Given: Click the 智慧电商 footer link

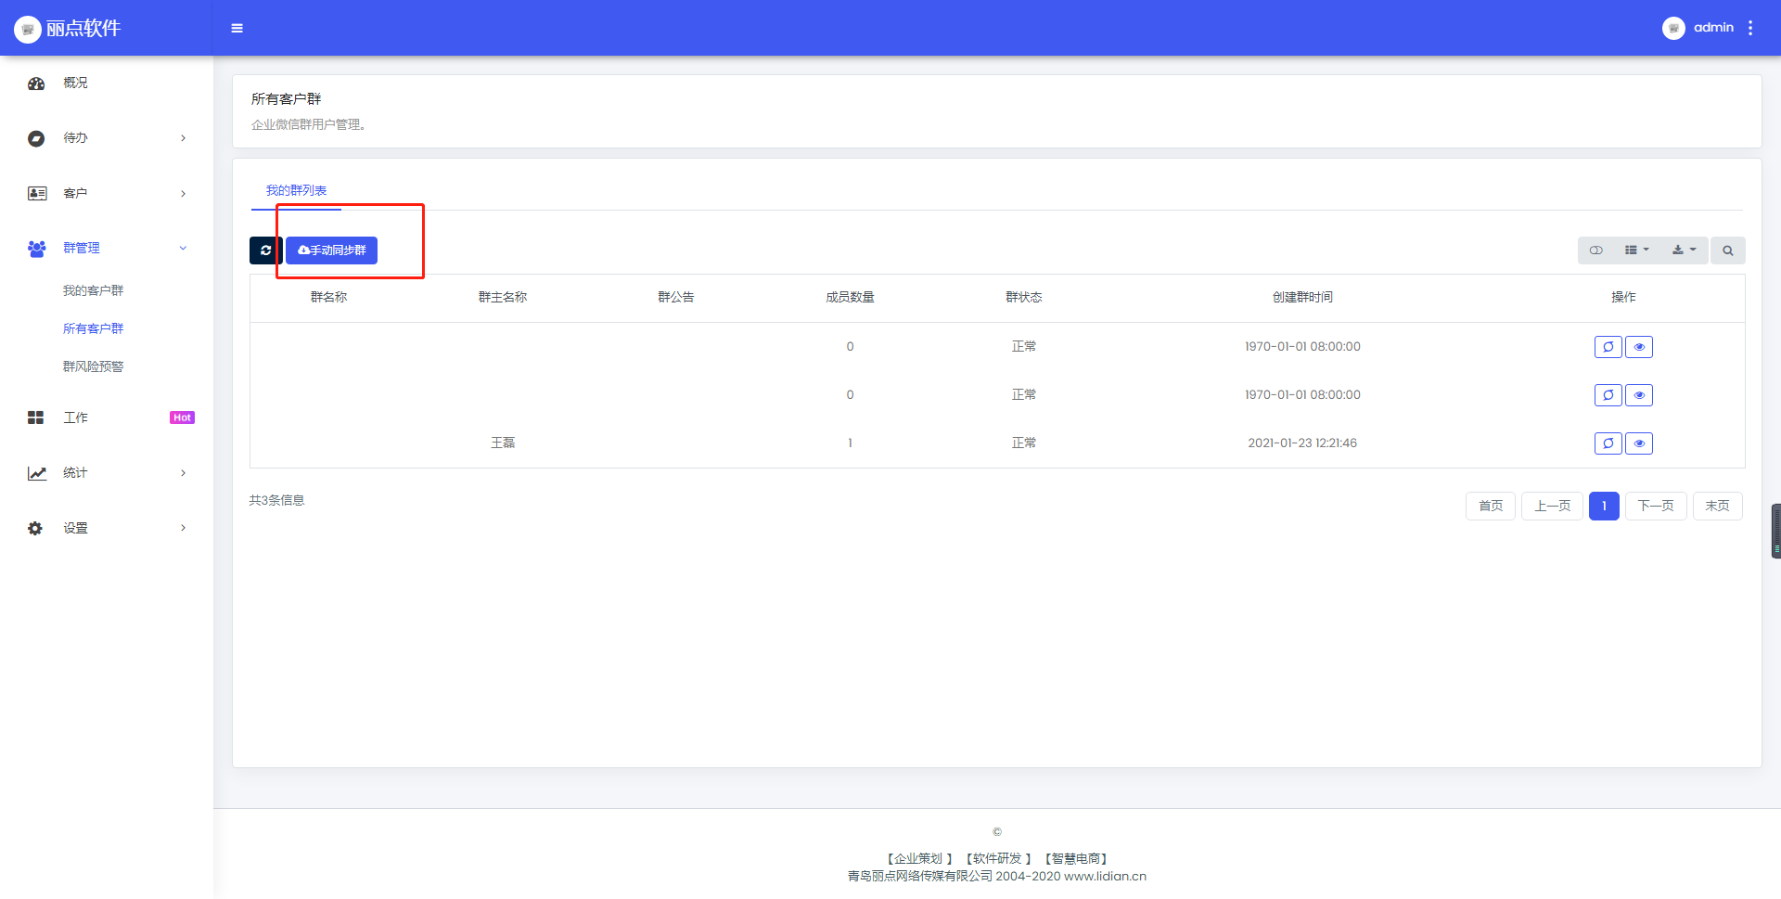Looking at the screenshot, I should (x=1076, y=859).
